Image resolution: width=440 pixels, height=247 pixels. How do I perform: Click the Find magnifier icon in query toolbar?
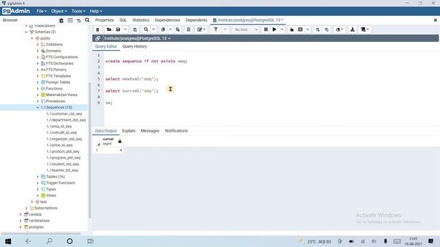pos(146,30)
